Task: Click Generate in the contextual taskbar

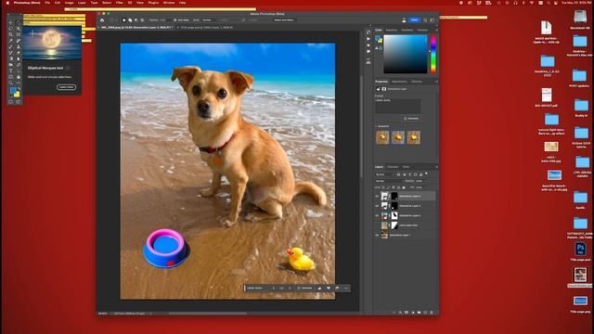Action: [x=304, y=289]
